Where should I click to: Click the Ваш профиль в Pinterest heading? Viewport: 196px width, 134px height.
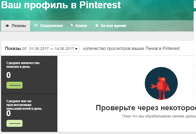pyautogui.click(x=61, y=5)
